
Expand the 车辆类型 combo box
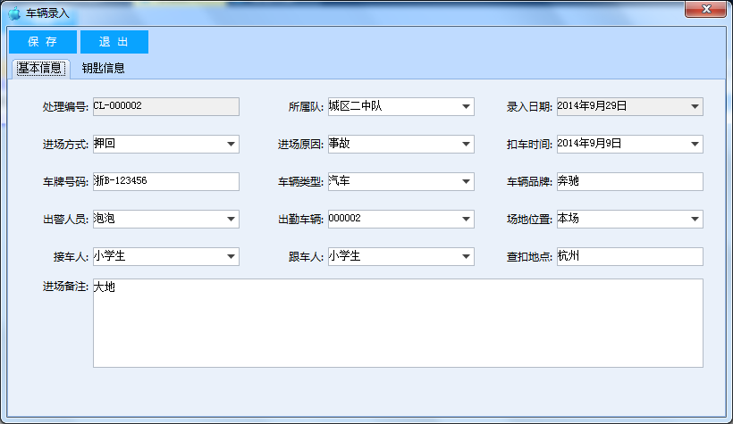tap(466, 182)
